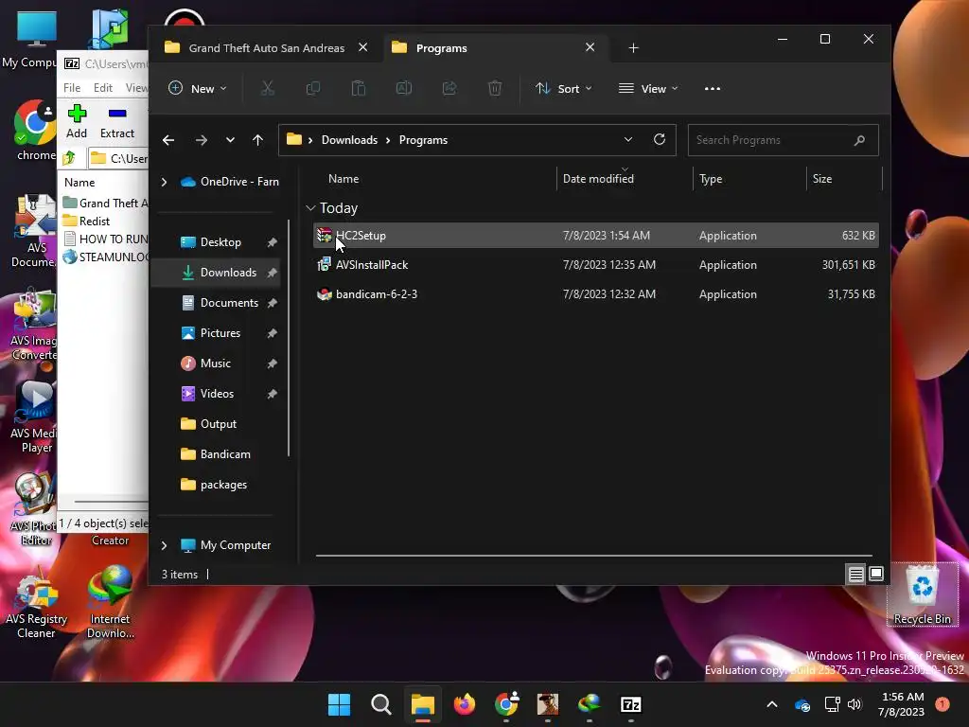Image resolution: width=969 pixels, height=727 pixels.
Task: Click Programs in the address breadcrumb
Action: [x=423, y=140]
